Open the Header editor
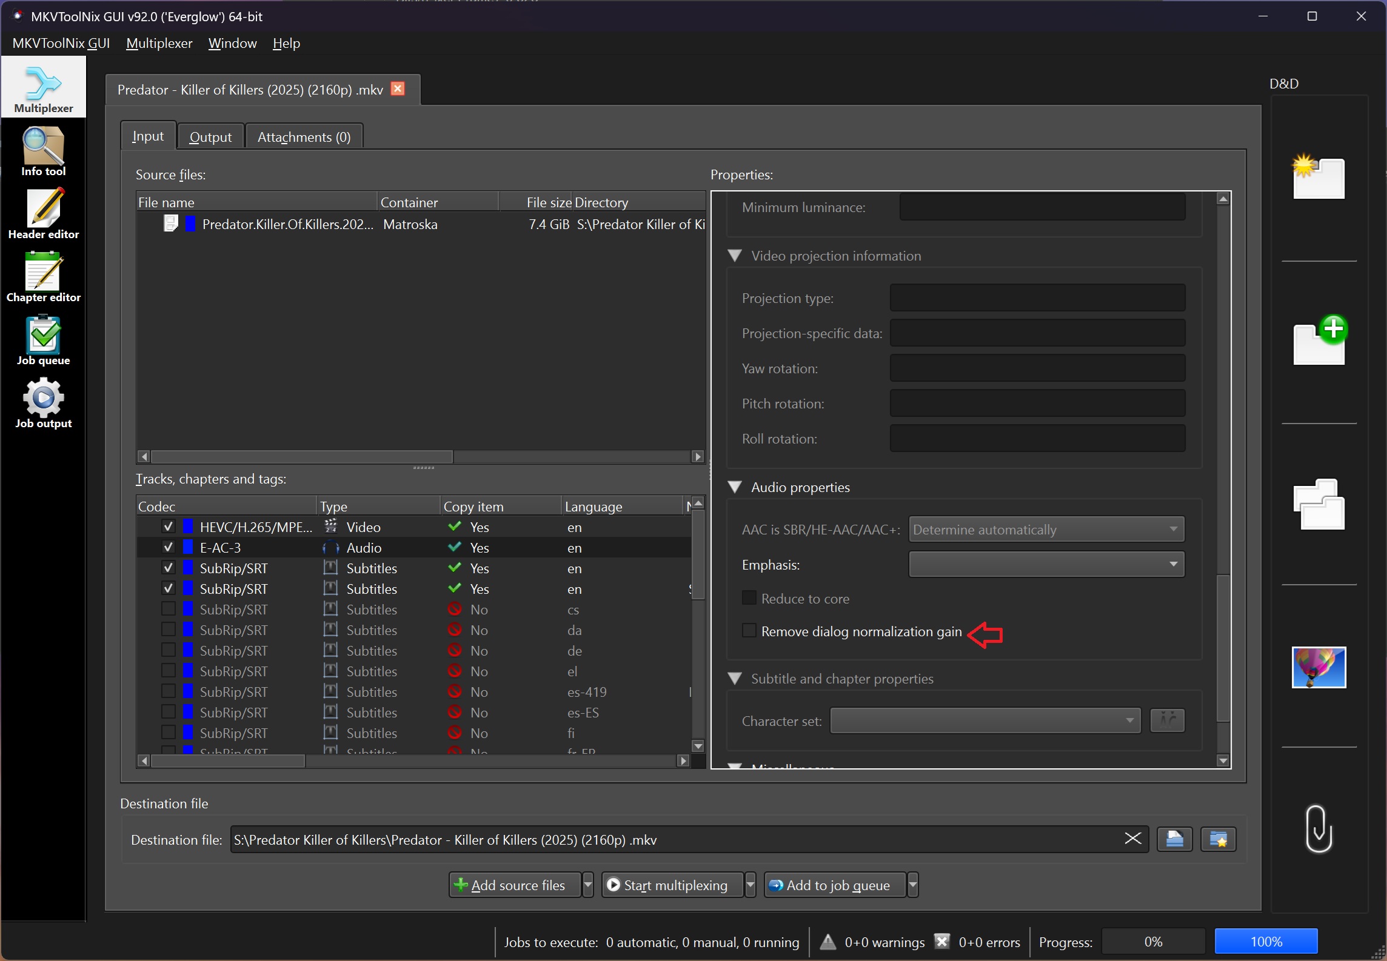The image size is (1387, 961). 44,214
